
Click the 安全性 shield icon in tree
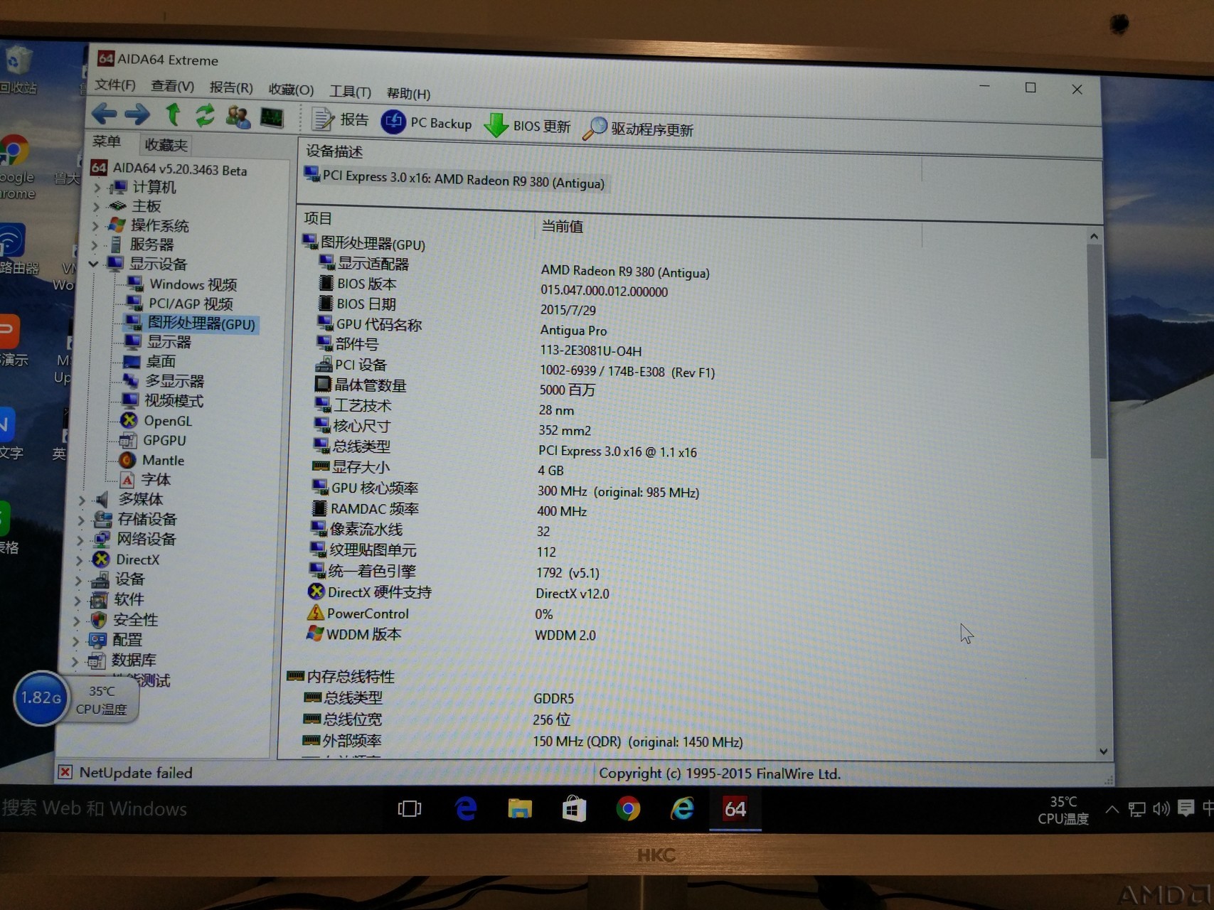[98, 620]
